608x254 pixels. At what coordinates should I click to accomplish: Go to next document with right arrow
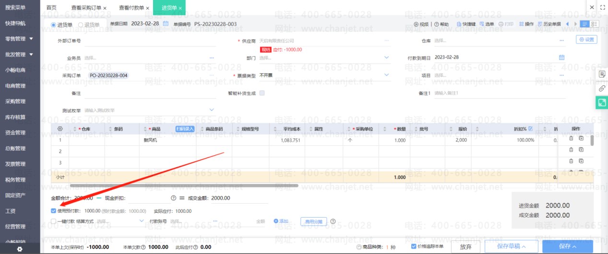[576, 24]
